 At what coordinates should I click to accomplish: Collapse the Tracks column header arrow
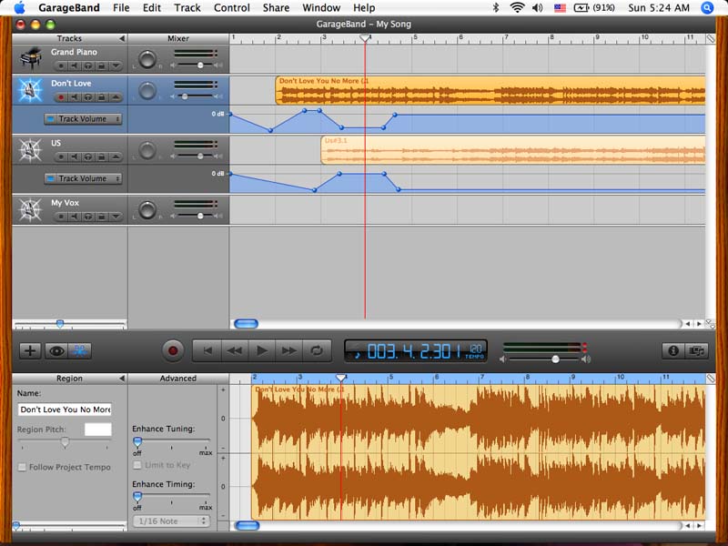122,38
